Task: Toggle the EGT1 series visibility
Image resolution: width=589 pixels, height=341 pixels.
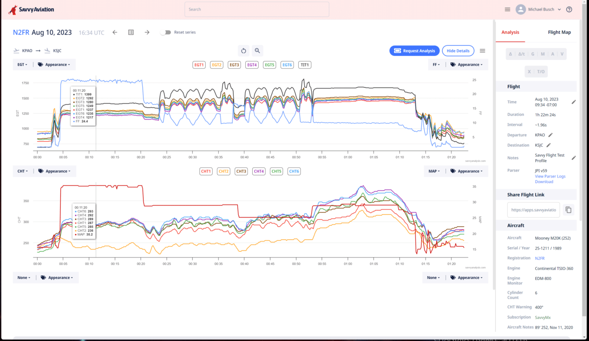Action: pos(199,65)
